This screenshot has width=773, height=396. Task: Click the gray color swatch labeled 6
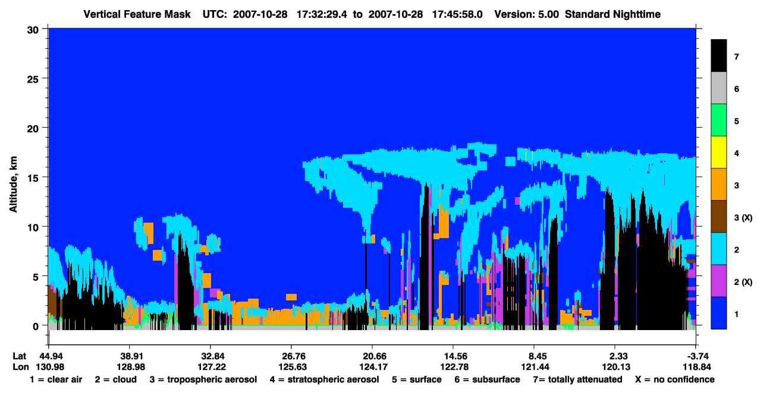point(719,89)
